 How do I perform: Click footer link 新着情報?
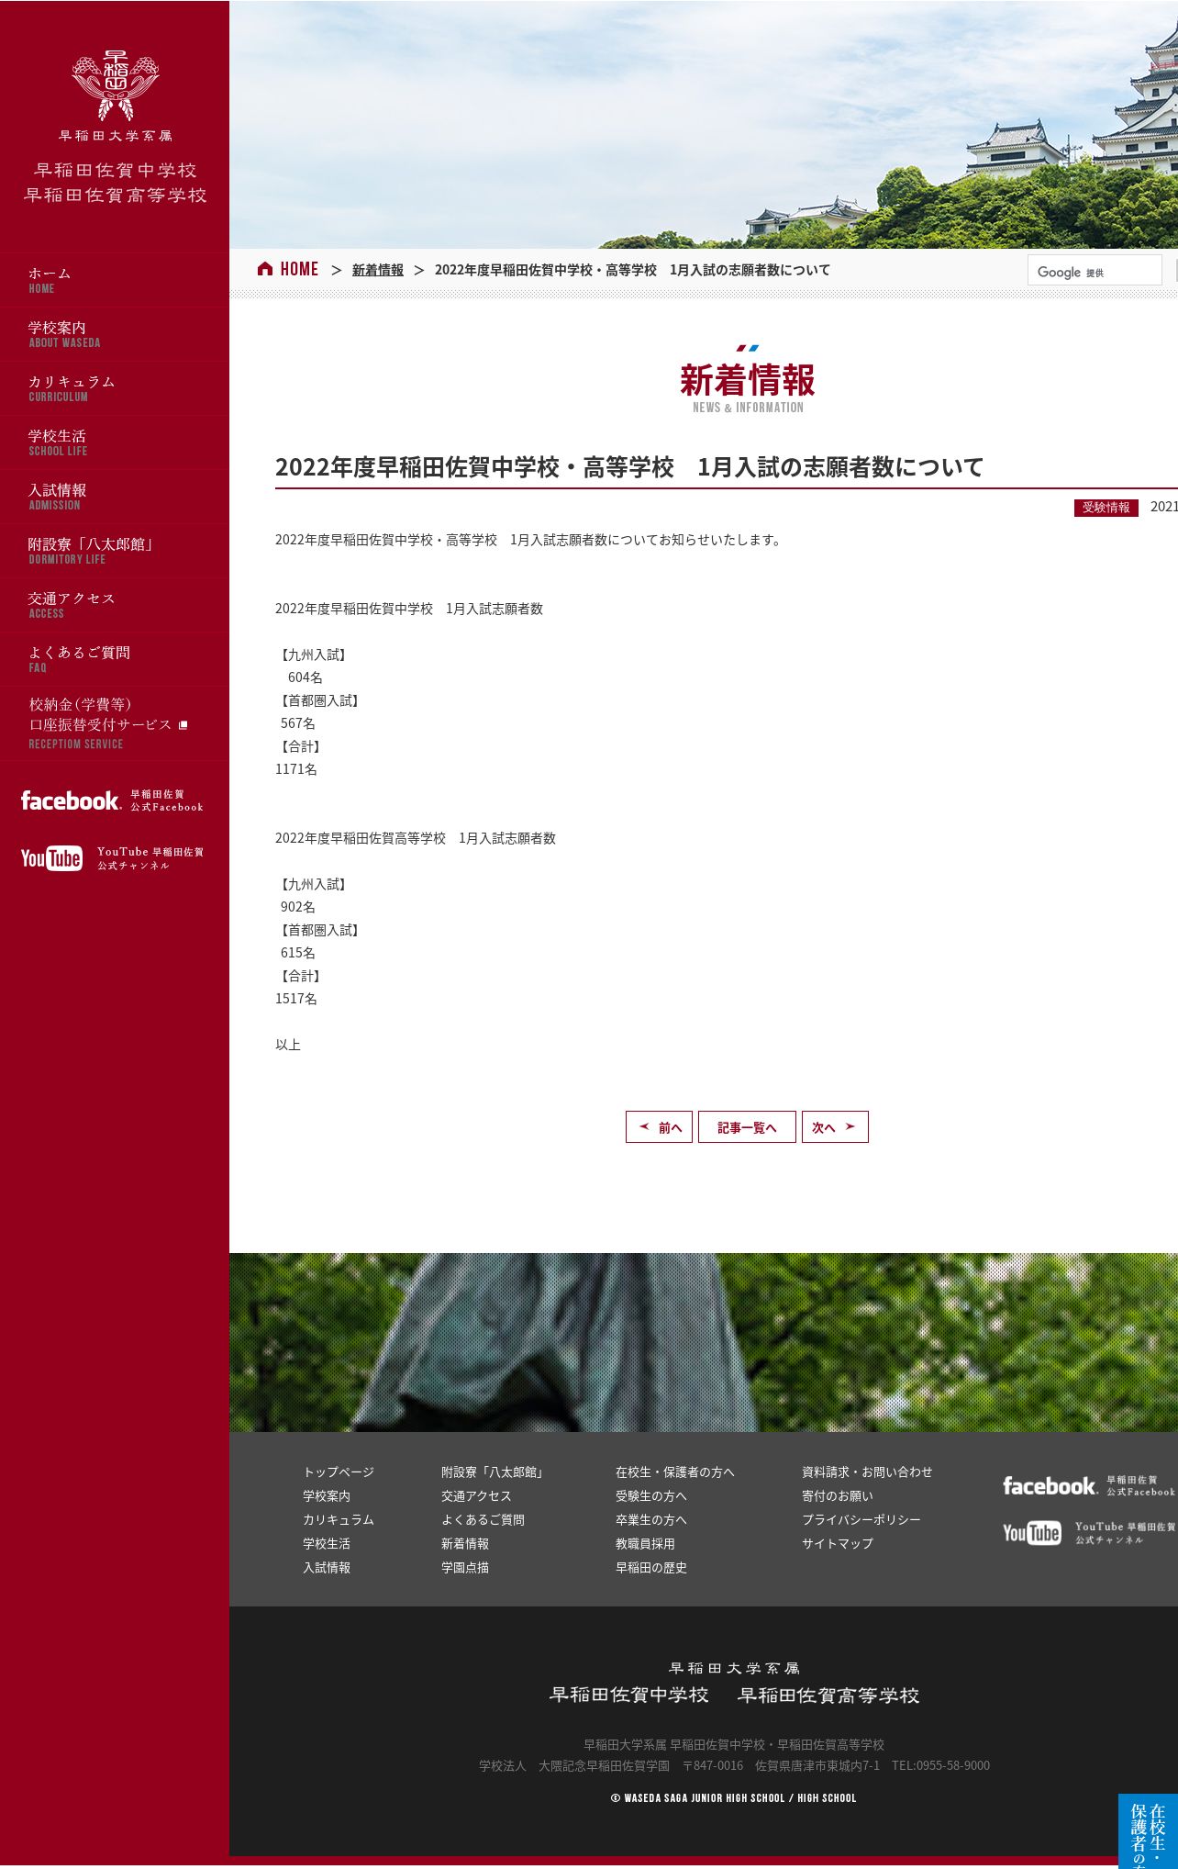pyautogui.click(x=465, y=1543)
